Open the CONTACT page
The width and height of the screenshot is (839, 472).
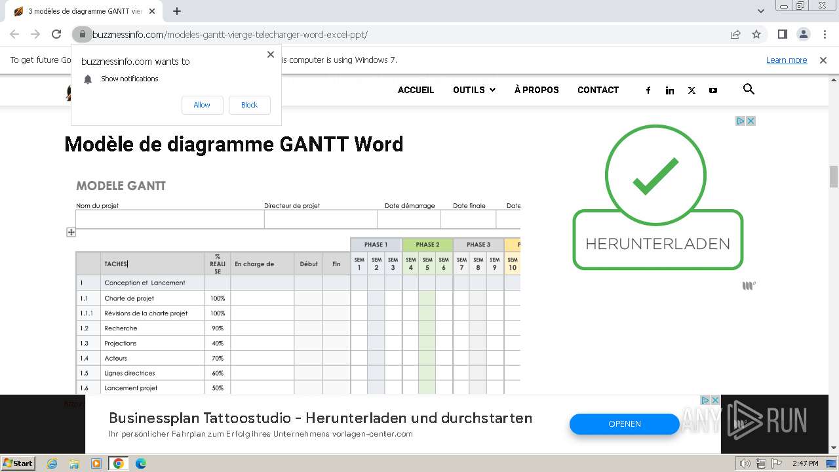(598, 90)
